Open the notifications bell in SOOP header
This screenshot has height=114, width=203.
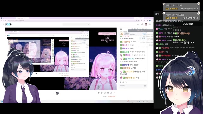tap(142, 24)
